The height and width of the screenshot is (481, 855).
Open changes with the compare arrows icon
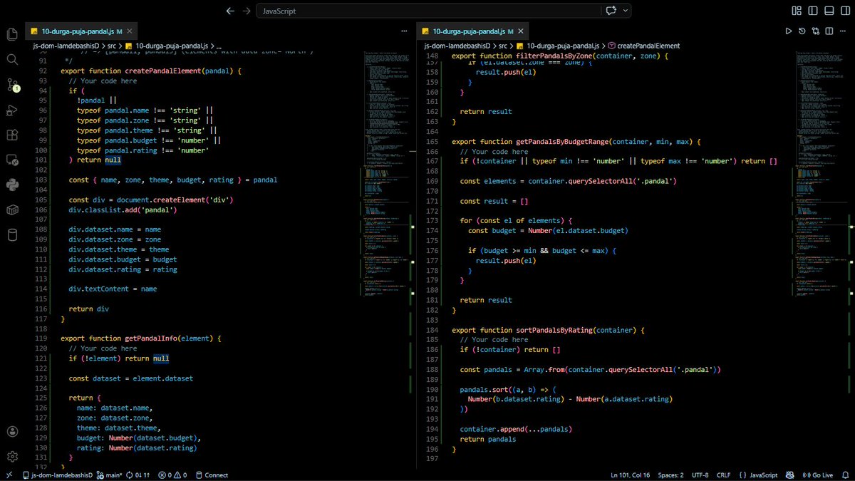[x=815, y=31]
